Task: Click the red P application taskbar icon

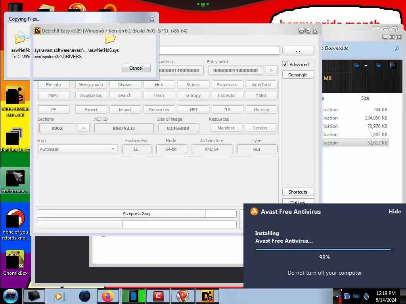Action: [183, 296]
